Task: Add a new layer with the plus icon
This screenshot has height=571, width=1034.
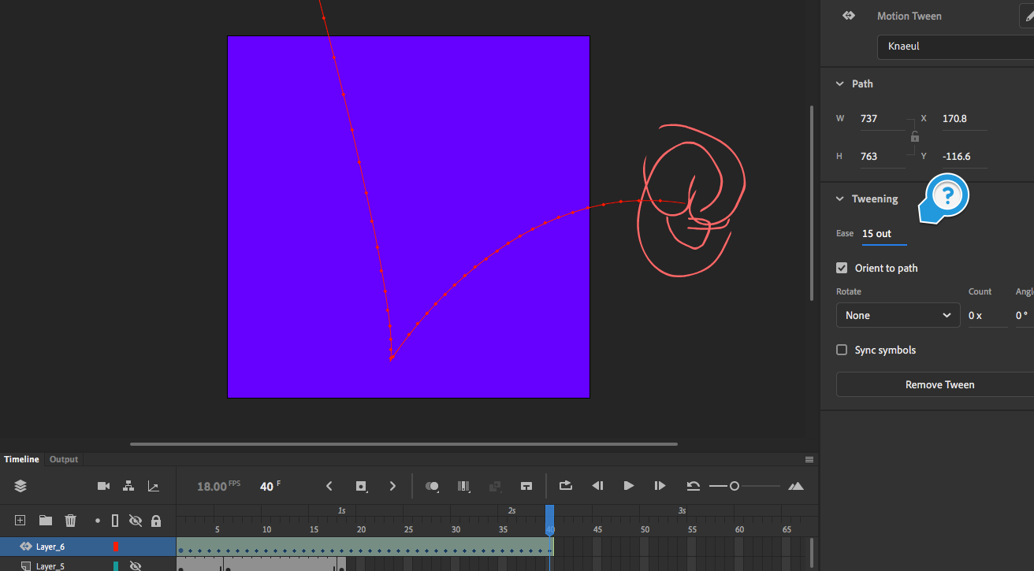Action: click(19, 520)
